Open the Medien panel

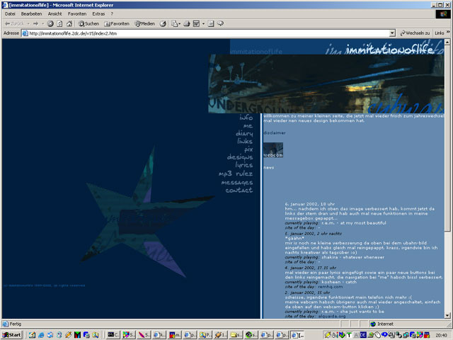point(145,23)
